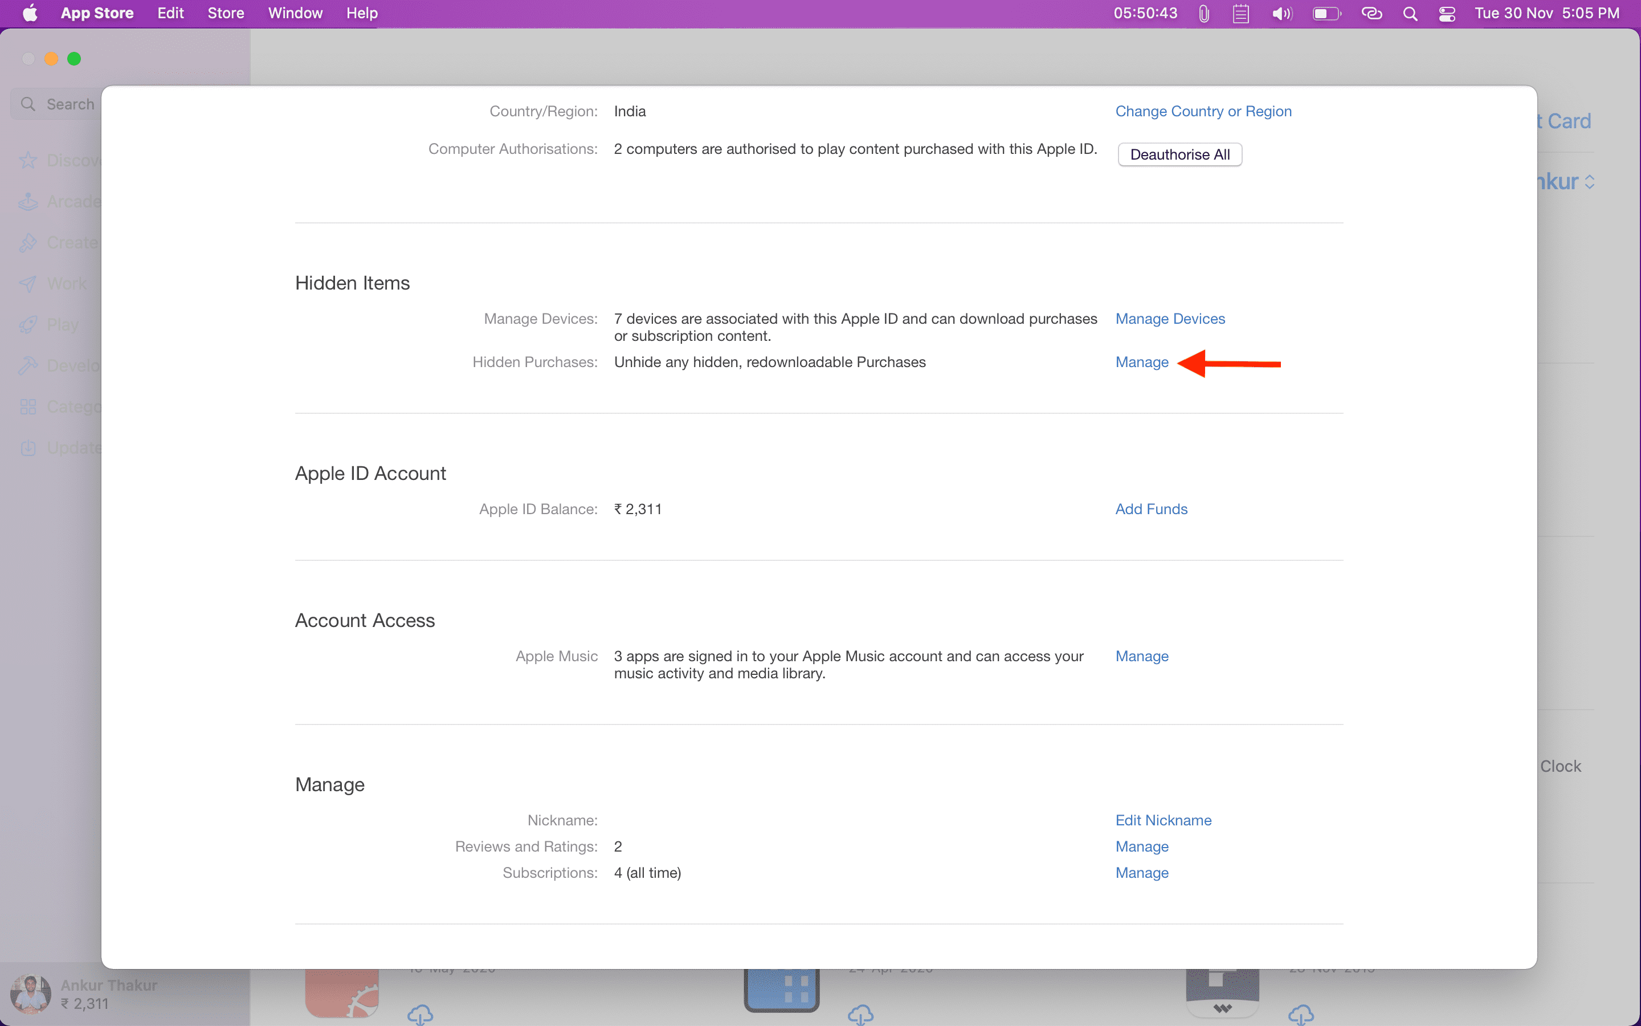Open Spotlight search icon
This screenshot has width=1641, height=1026.
(x=1410, y=14)
